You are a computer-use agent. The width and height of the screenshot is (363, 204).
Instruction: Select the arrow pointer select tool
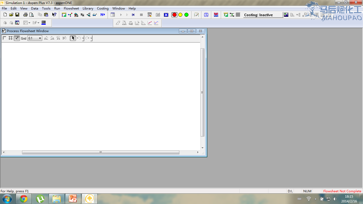73,38
